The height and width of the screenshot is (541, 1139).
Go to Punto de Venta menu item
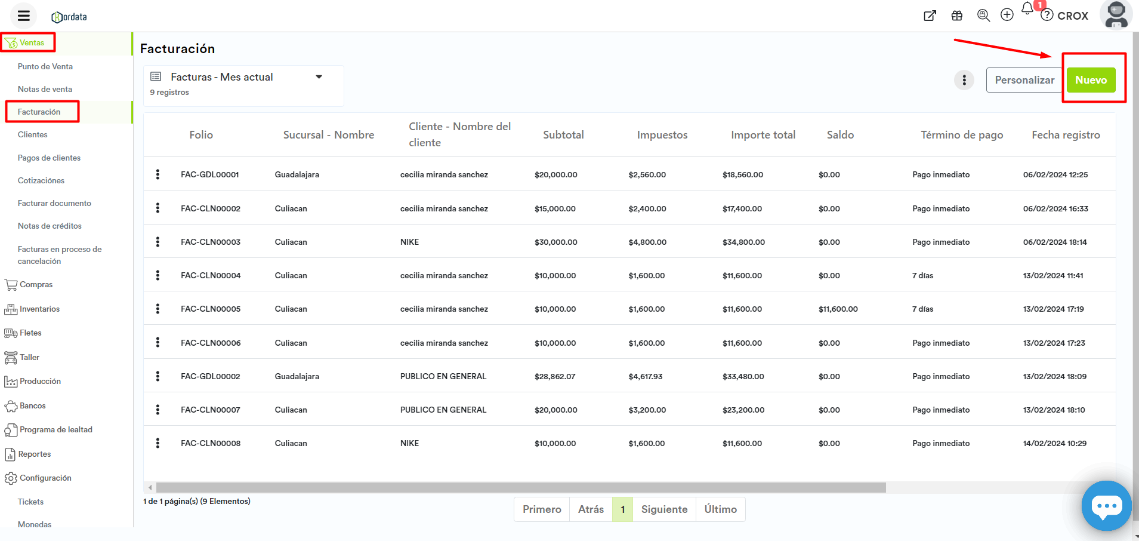coord(45,66)
